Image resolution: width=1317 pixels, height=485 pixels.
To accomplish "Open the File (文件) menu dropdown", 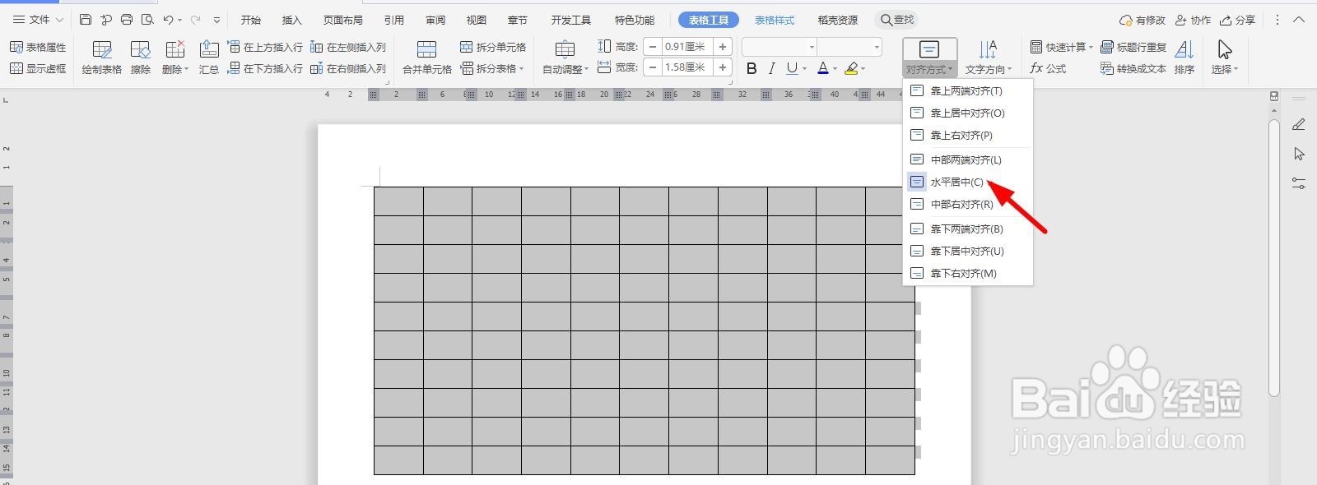I will point(39,20).
